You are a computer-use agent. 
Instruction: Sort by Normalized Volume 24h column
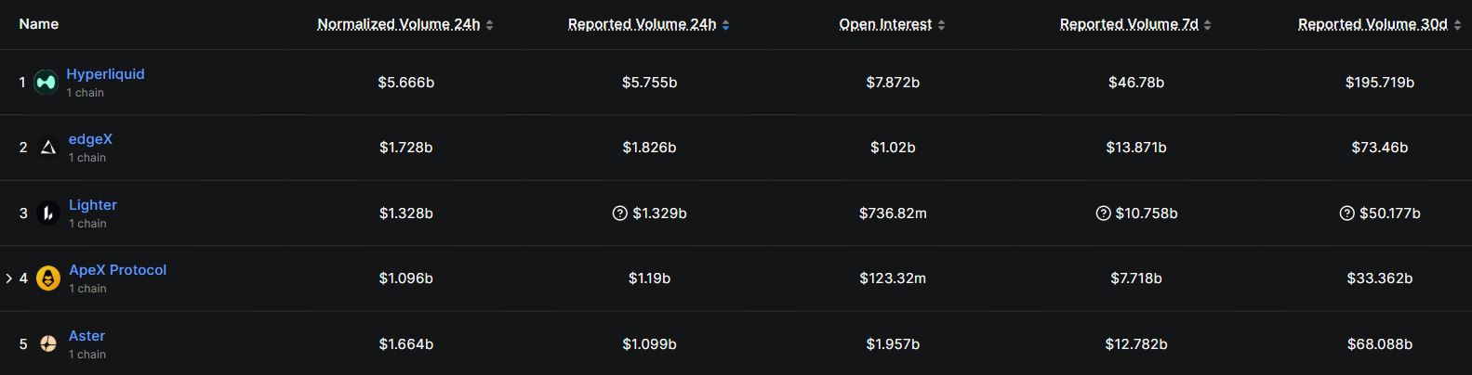490,25
